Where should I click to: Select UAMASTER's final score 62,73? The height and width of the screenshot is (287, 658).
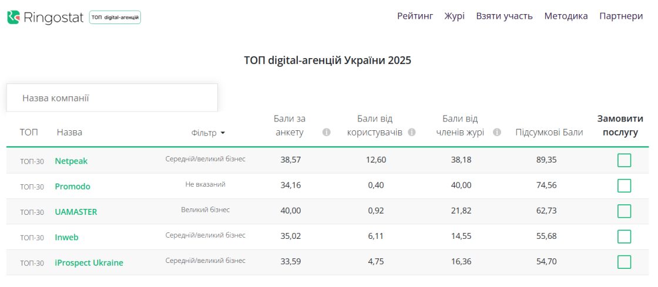546,211
